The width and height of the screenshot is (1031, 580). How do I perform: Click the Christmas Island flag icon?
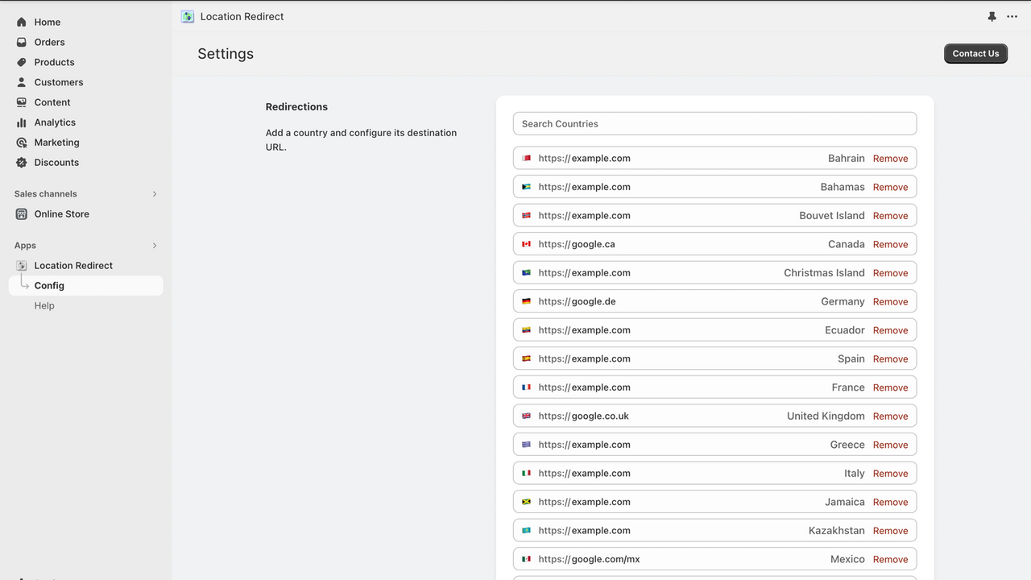(527, 273)
